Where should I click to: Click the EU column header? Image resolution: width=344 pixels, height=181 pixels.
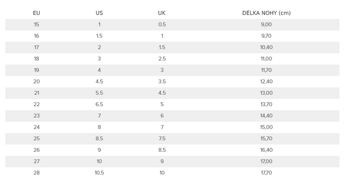37,13
